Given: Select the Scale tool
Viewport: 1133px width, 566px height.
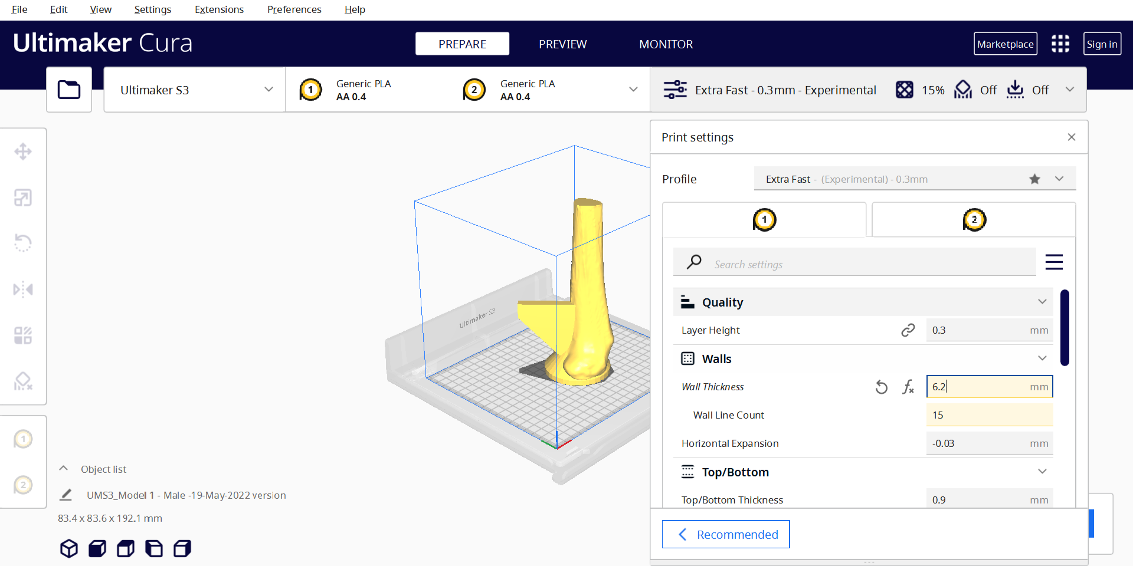Looking at the screenshot, I should click(x=23, y=198).
